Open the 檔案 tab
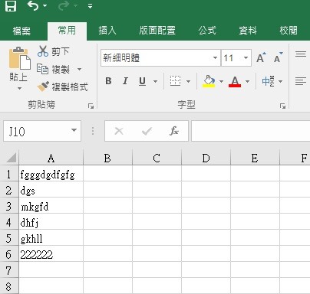Screen dimensions: 310x294 21,31
